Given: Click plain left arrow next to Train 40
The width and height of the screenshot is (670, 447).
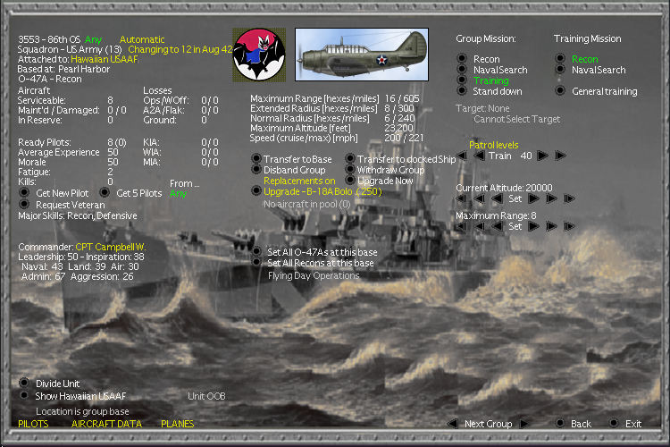Looking at the screenshot, I should [x=480, y=156].
